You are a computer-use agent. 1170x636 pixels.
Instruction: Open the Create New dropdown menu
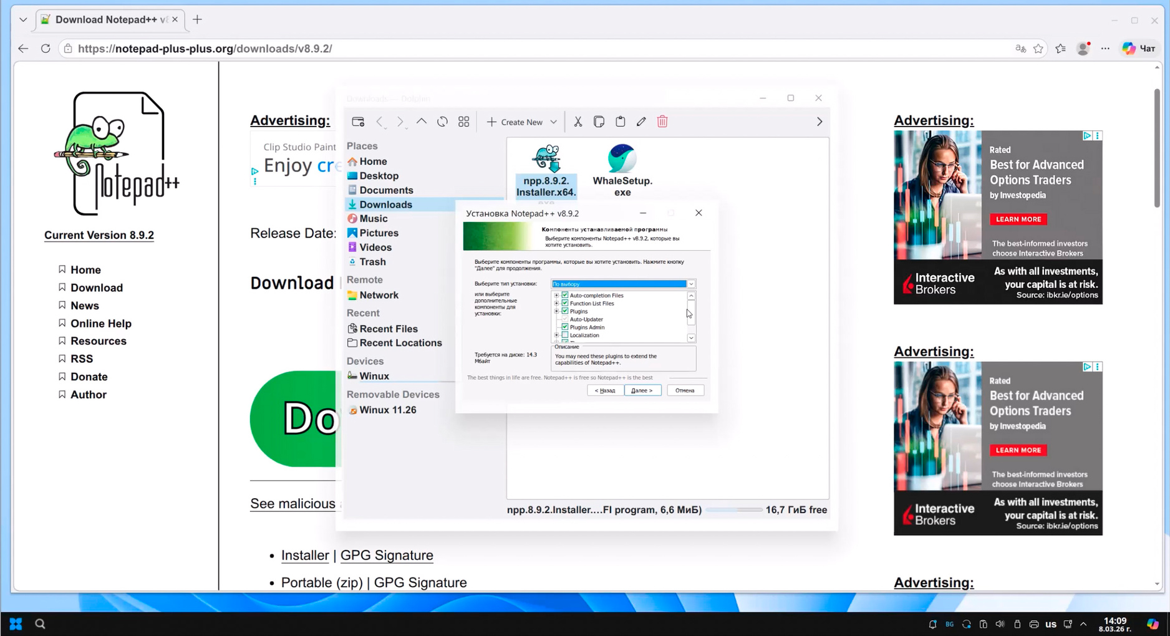tap(521, 122)
